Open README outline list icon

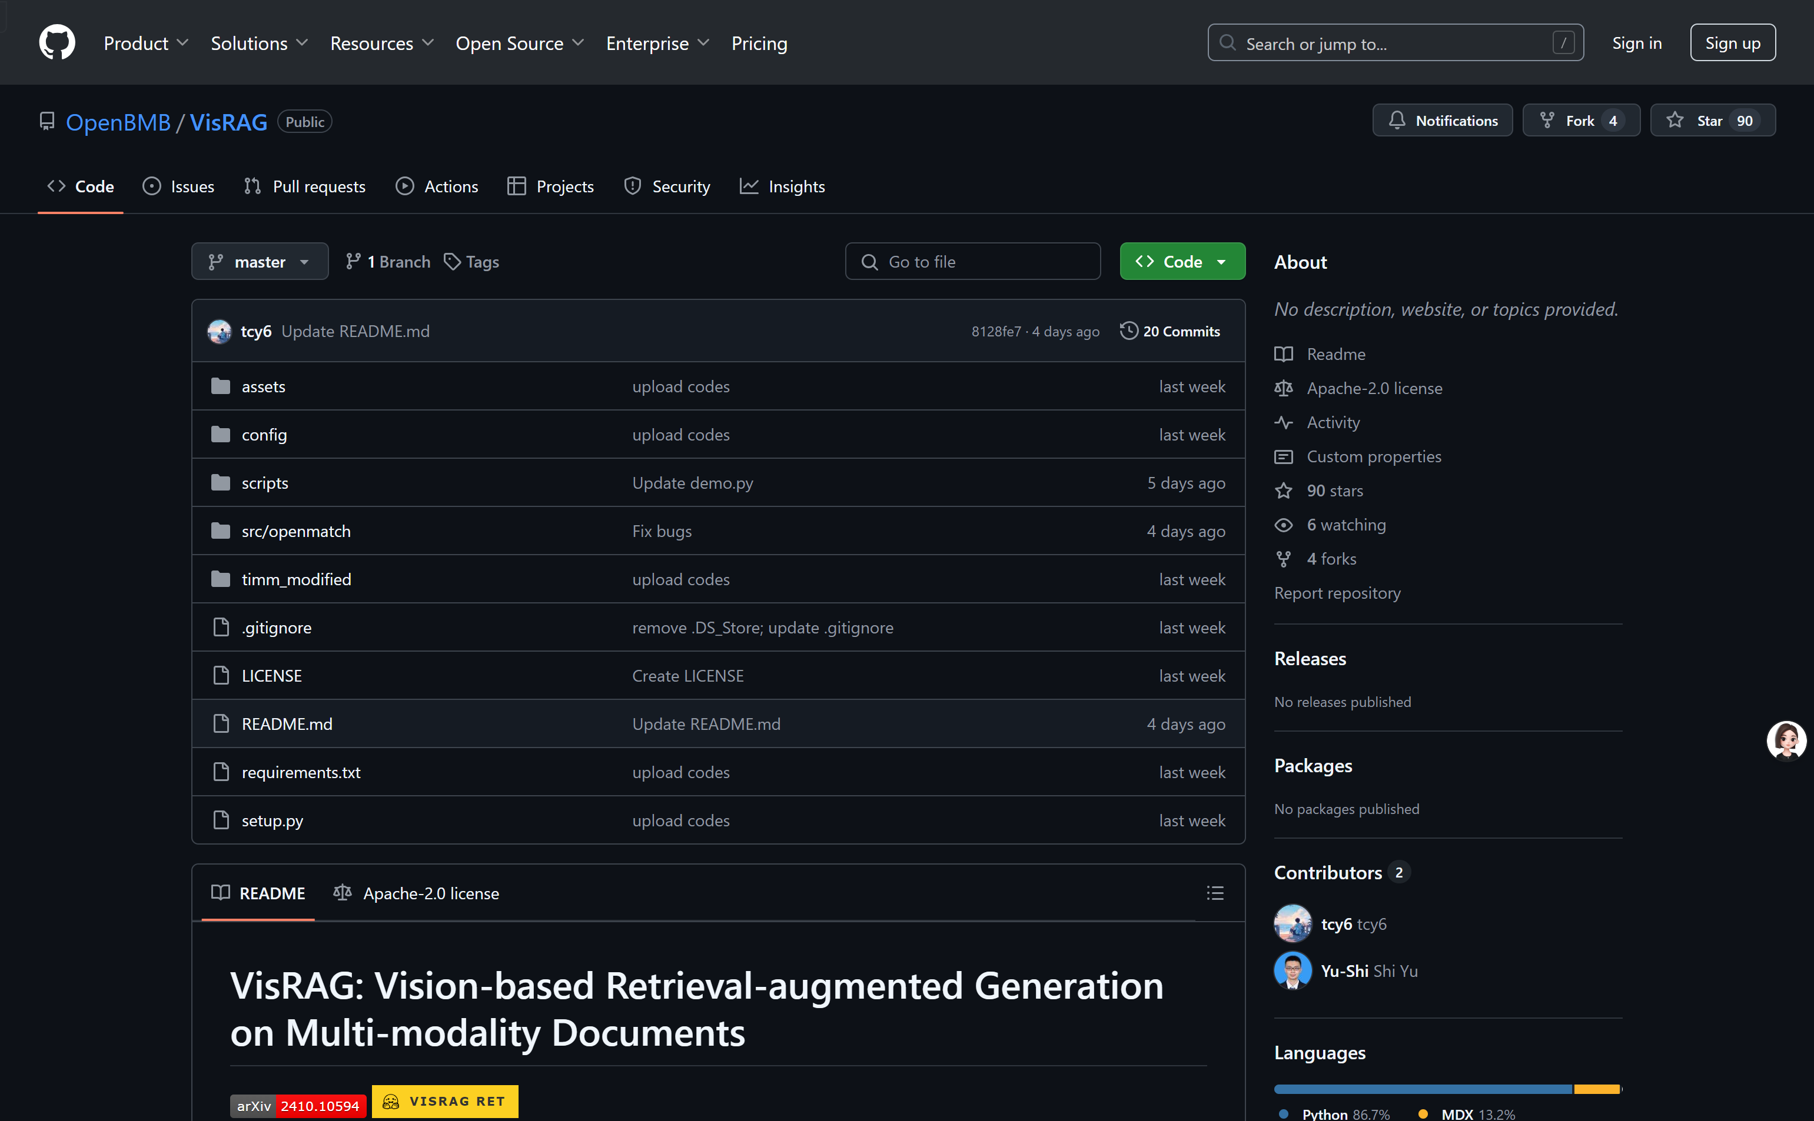(1214, 893)
